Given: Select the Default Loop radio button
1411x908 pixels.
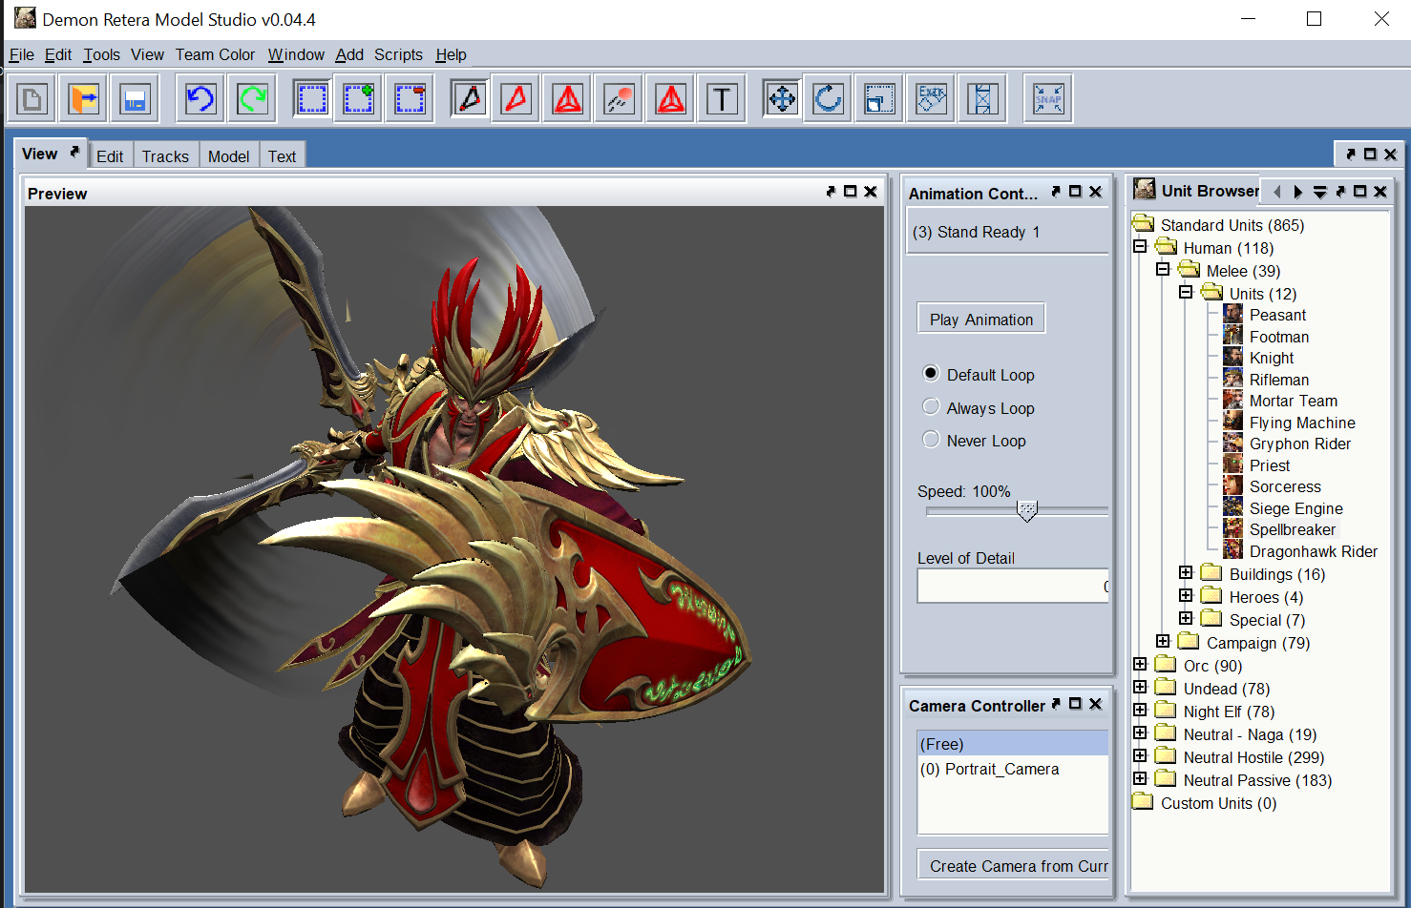Looking at the screenshot, I should coord(931,373).
